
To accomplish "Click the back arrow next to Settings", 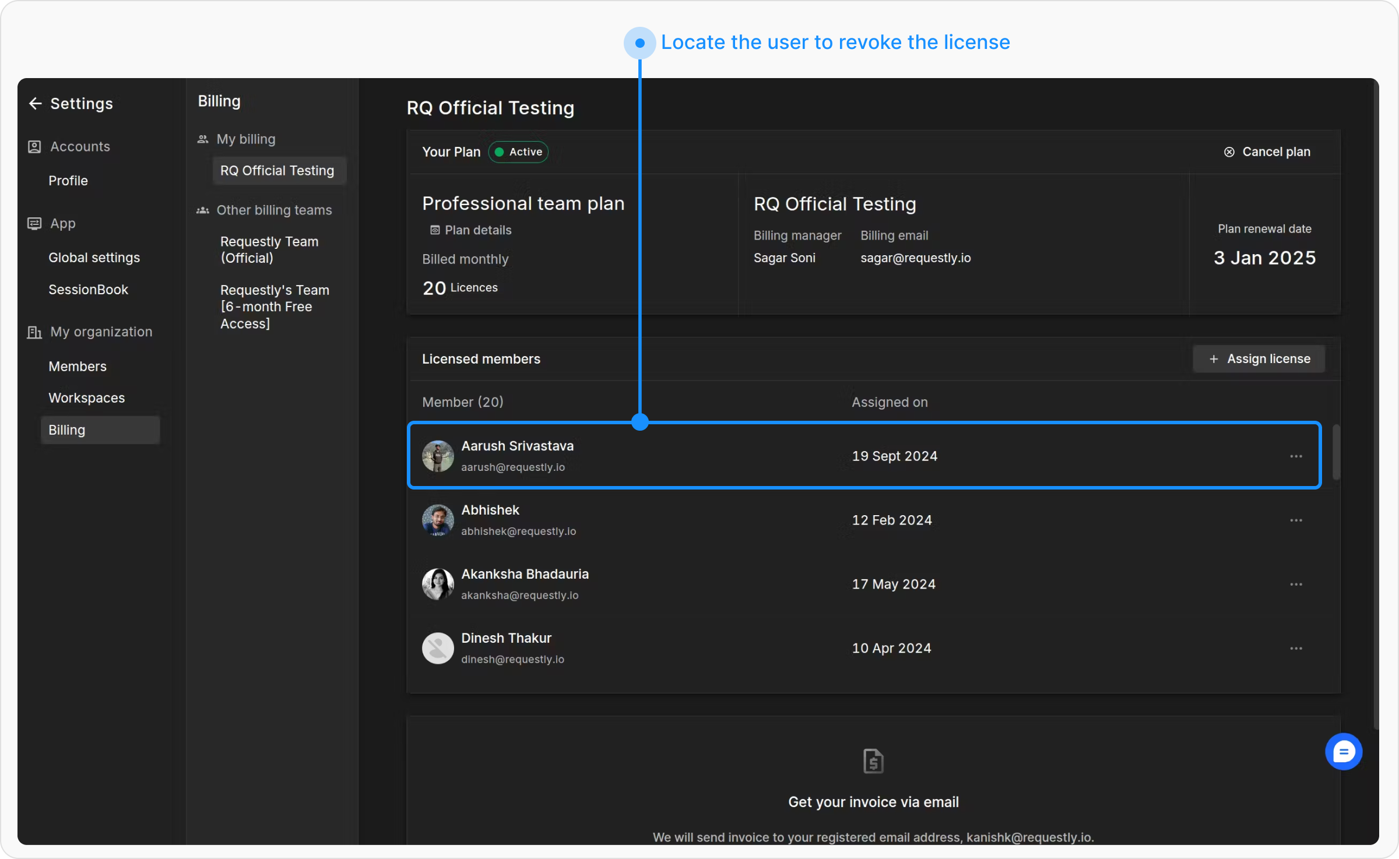I will 36,104.
